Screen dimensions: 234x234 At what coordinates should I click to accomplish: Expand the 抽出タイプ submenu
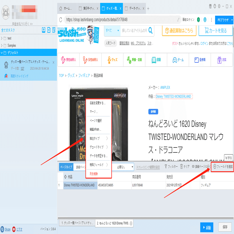point(98,138)
